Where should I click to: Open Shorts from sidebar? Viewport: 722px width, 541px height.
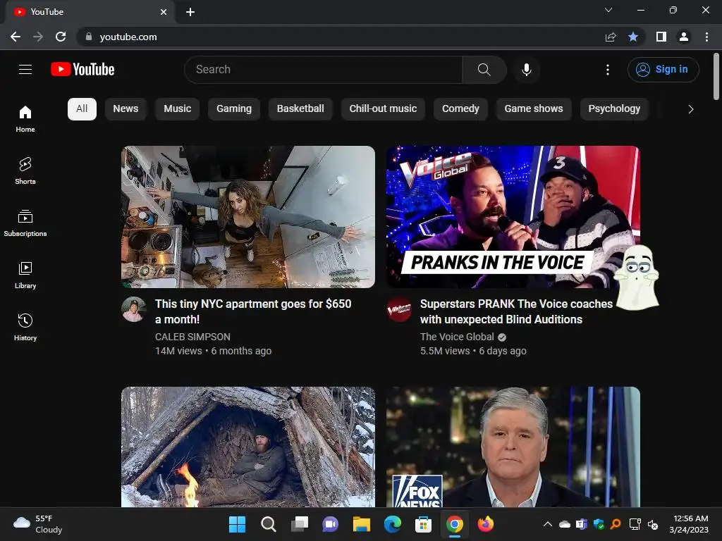pyautogui.click(x=25, y=170)
